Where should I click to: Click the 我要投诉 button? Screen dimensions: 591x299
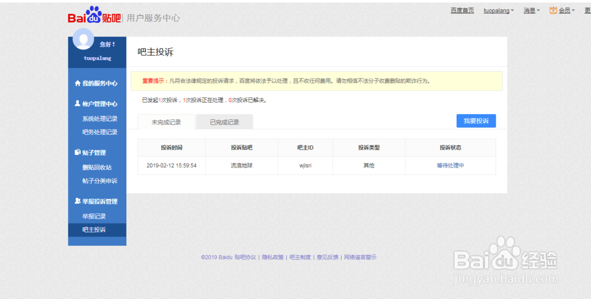pyautogui.click(x=476, y=121)
